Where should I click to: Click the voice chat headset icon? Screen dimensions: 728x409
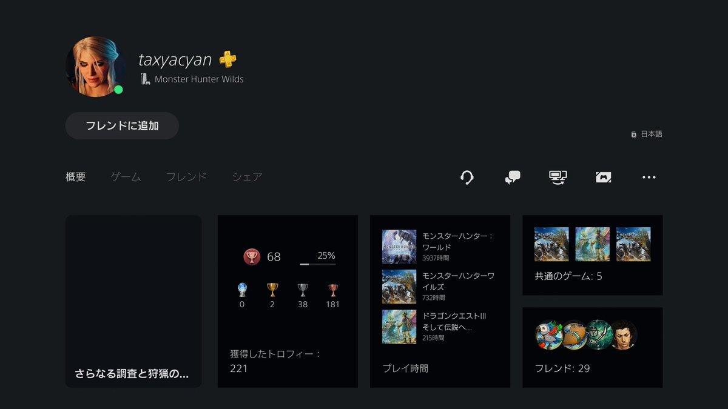point(467,177)
